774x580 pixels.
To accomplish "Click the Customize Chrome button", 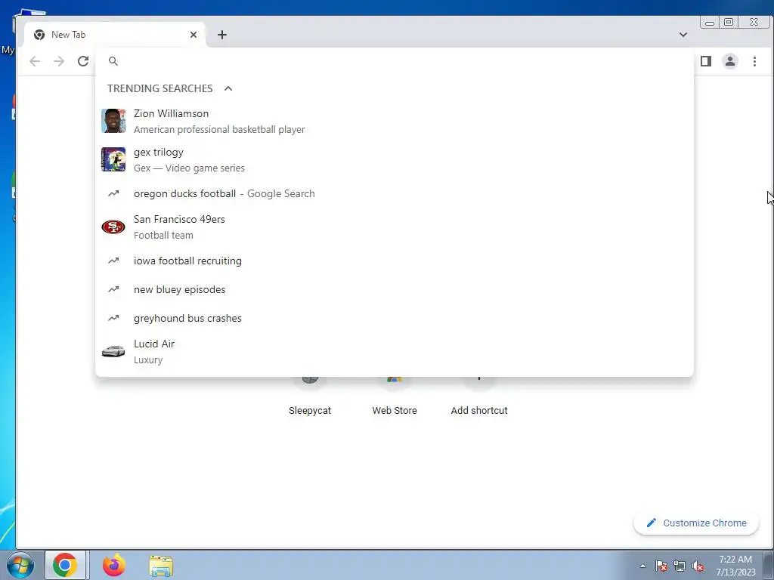I will click(696, 523).
